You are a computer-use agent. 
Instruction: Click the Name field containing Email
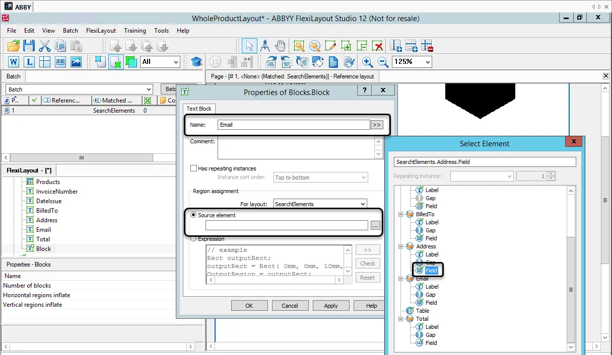click(294, 125)
